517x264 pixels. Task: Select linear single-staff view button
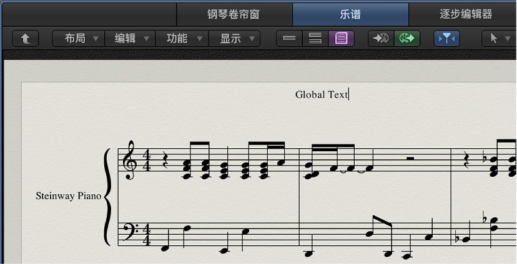pos(289,39)
